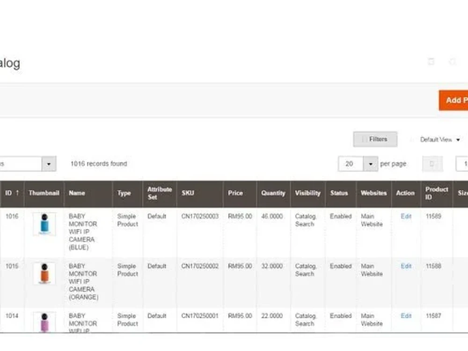
Task: Click Product ID 11589 cell
Action: point(433,216)
